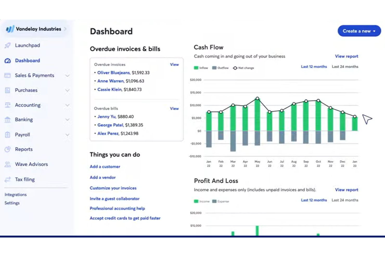Click Add a customer link
The image size is (385, 257).
105,167
